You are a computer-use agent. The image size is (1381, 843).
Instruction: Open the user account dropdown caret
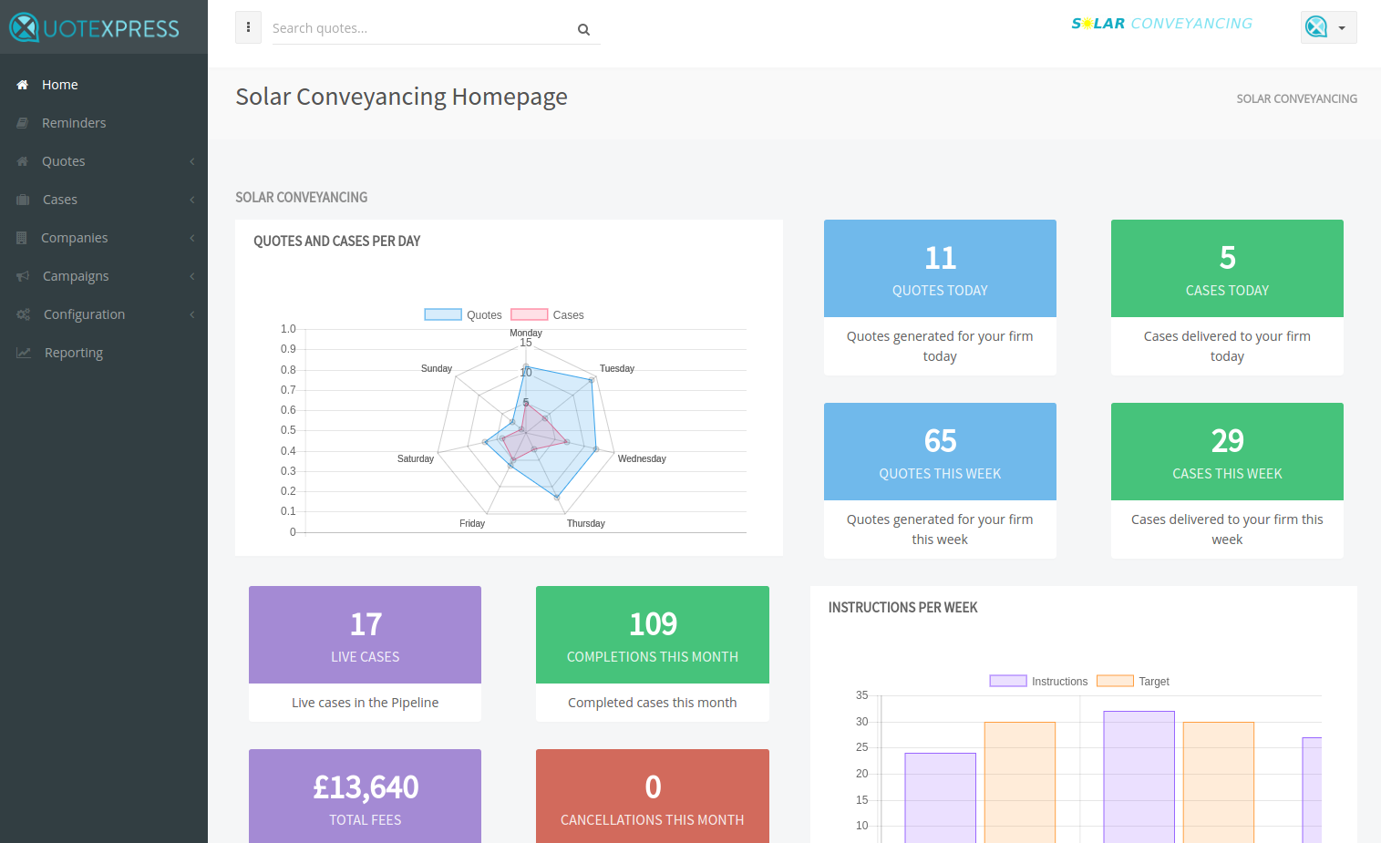pos(1342,28)
